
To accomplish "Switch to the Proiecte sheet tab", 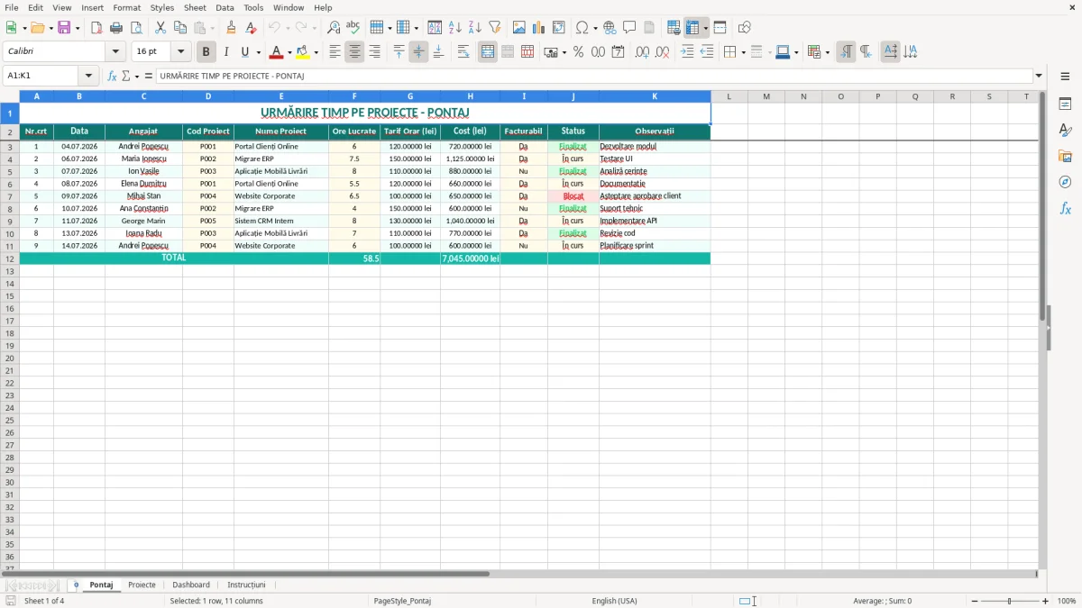I will point(142,585).
